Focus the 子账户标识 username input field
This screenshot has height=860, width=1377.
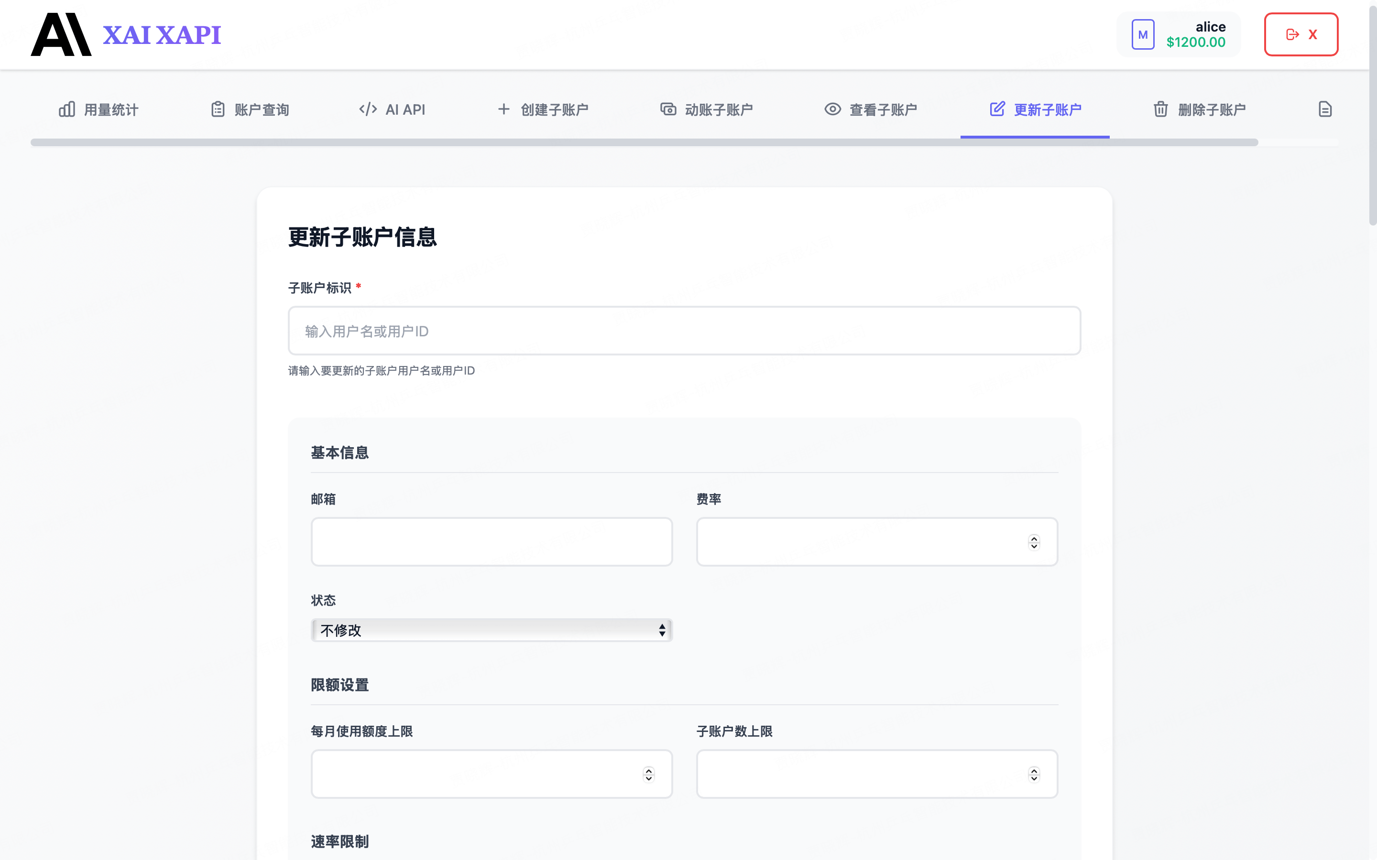(684, 331)
